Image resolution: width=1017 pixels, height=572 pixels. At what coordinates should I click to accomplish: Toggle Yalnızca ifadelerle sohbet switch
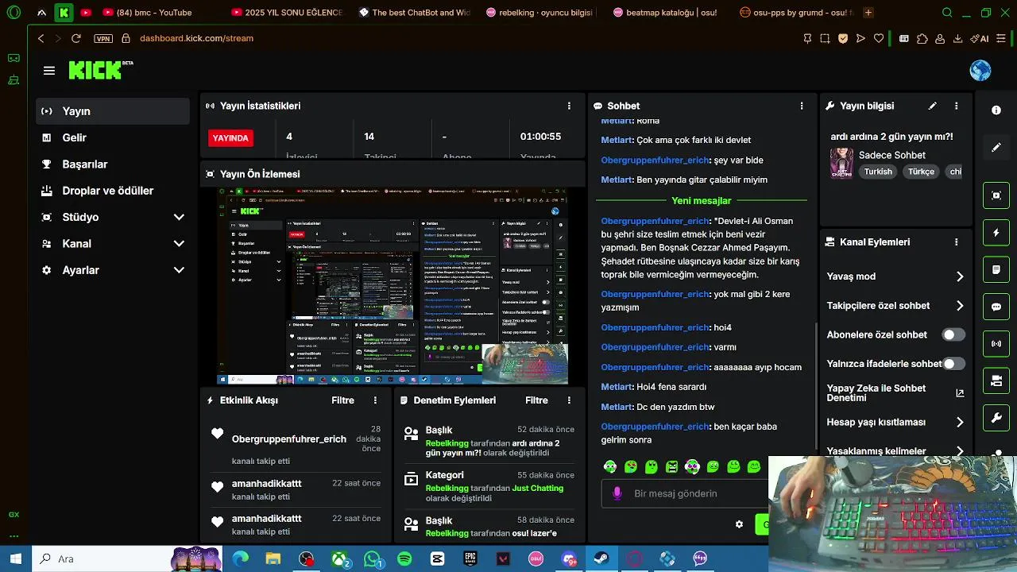coord(953,364)
